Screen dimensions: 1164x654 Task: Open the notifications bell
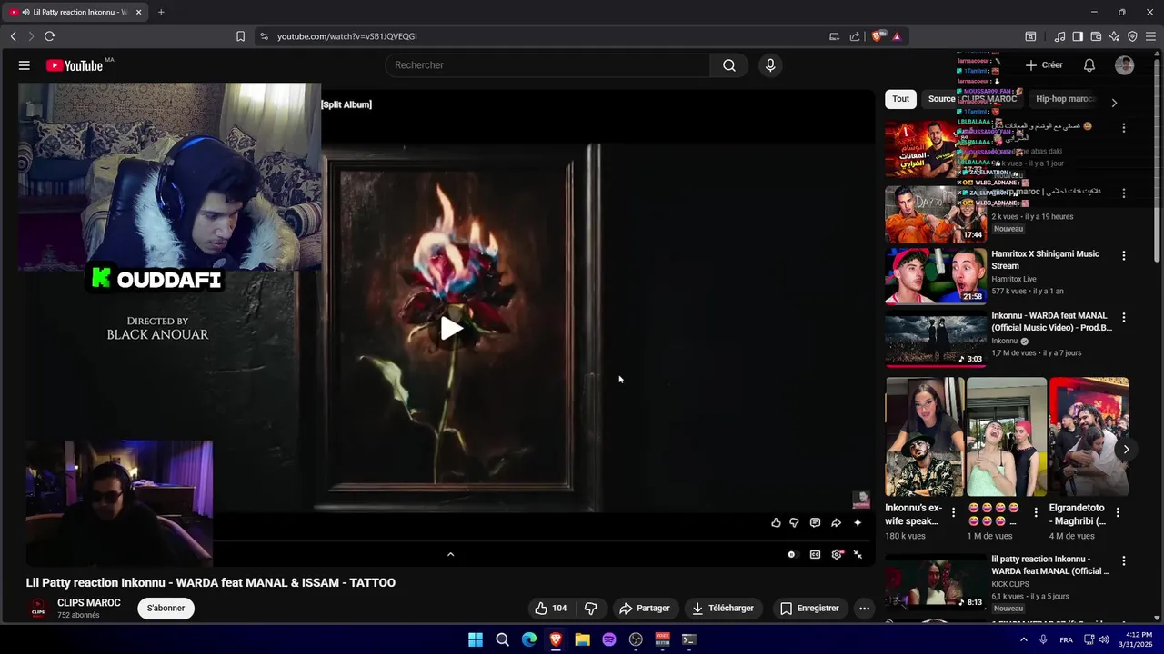(1089, 65)
